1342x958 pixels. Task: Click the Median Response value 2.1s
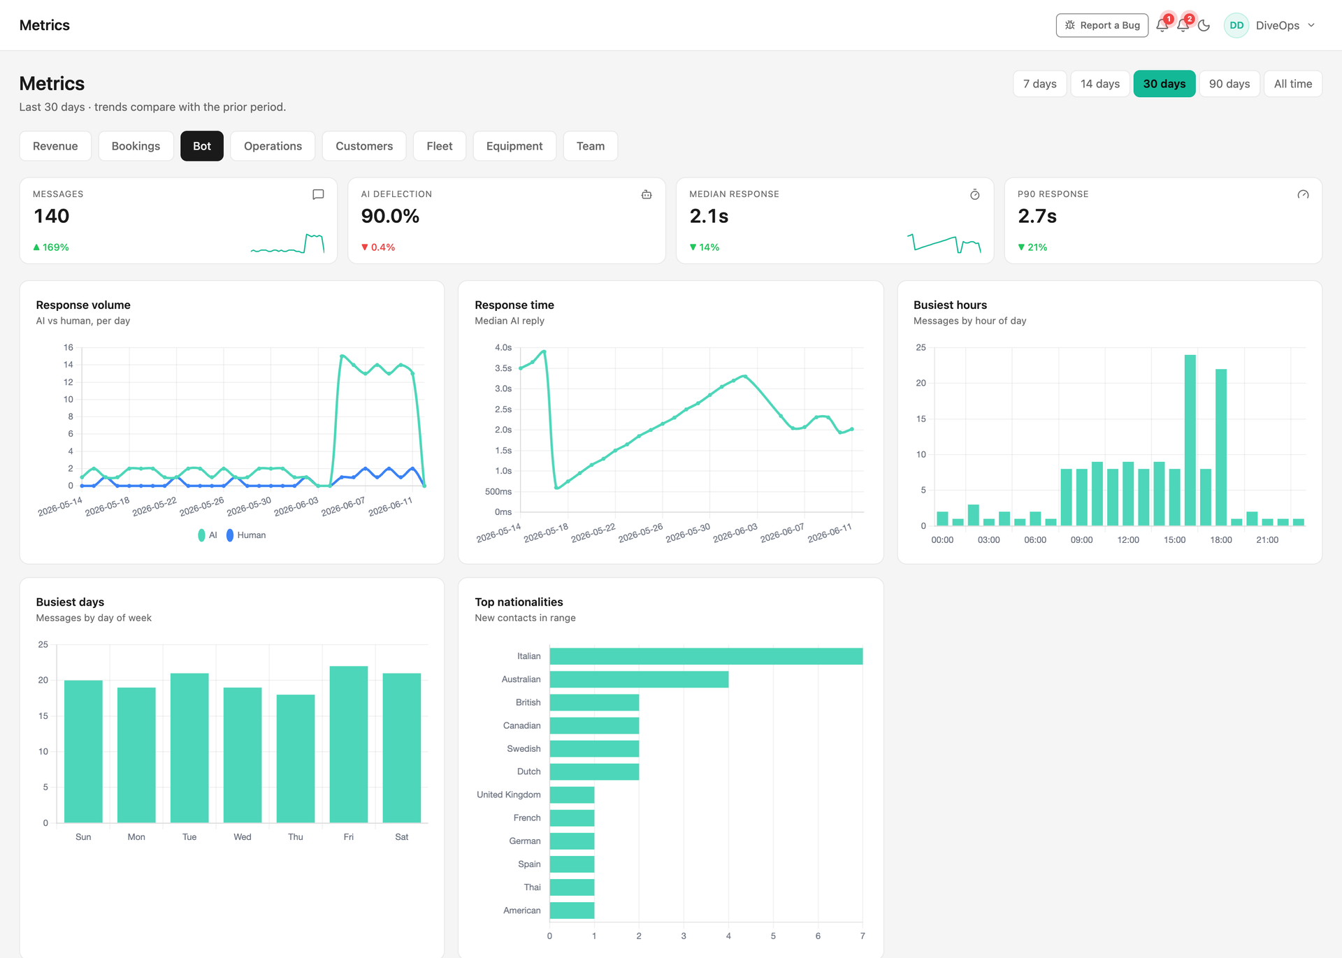(x=709, y=216)
